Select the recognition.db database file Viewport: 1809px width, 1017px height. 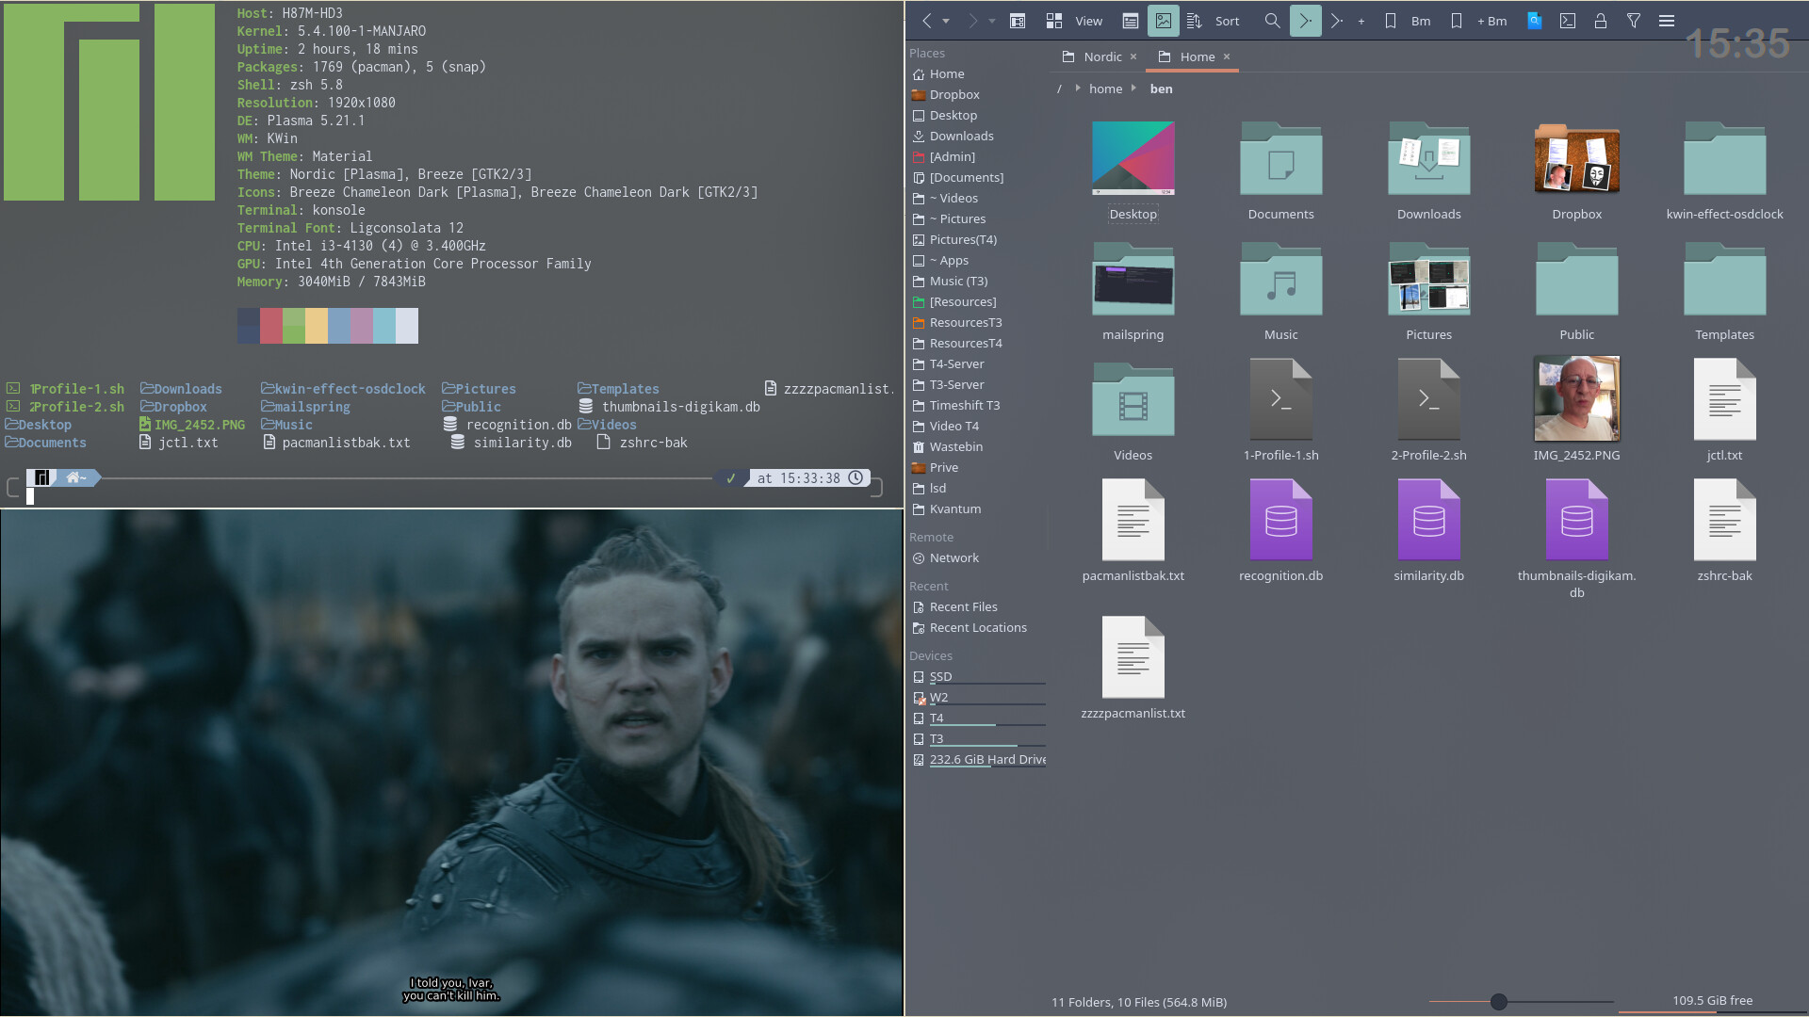click(1280, 520)
